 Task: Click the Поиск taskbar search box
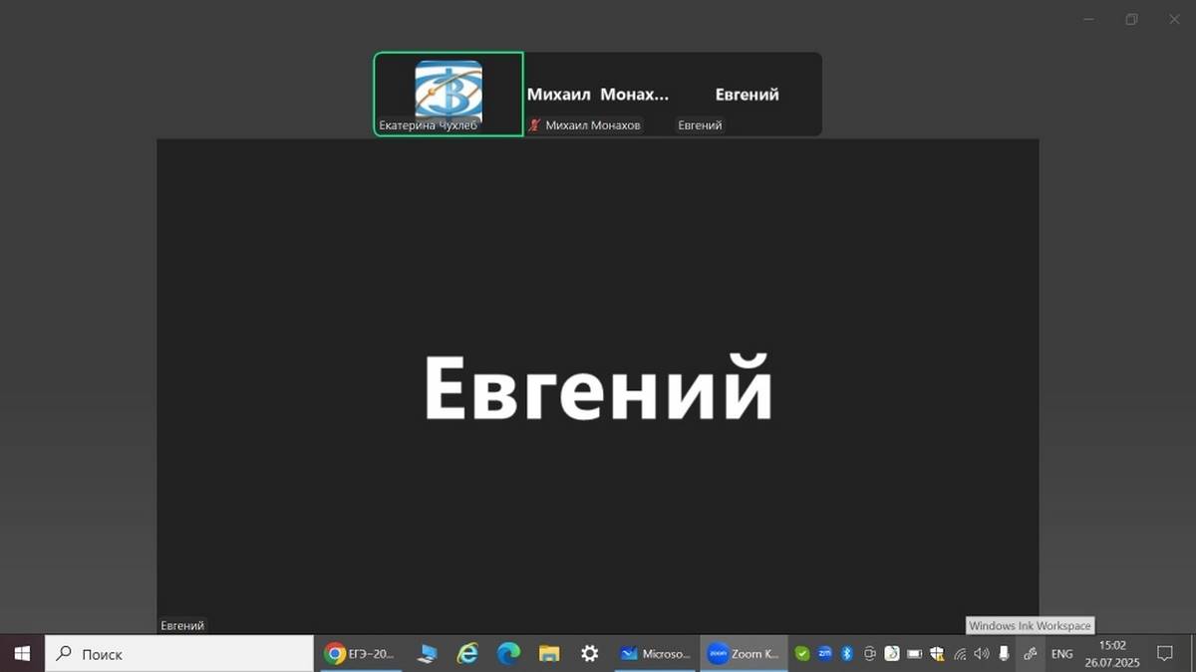click(179, 654)
